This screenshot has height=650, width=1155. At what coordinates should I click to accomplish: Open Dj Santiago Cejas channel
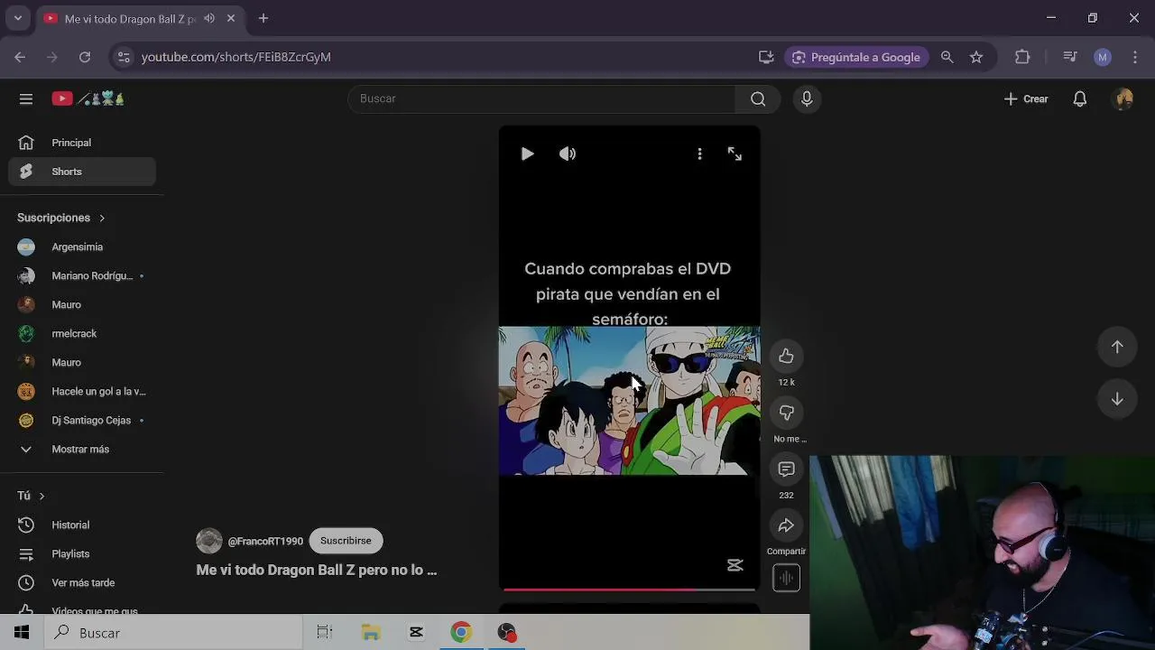click(82, 420)
